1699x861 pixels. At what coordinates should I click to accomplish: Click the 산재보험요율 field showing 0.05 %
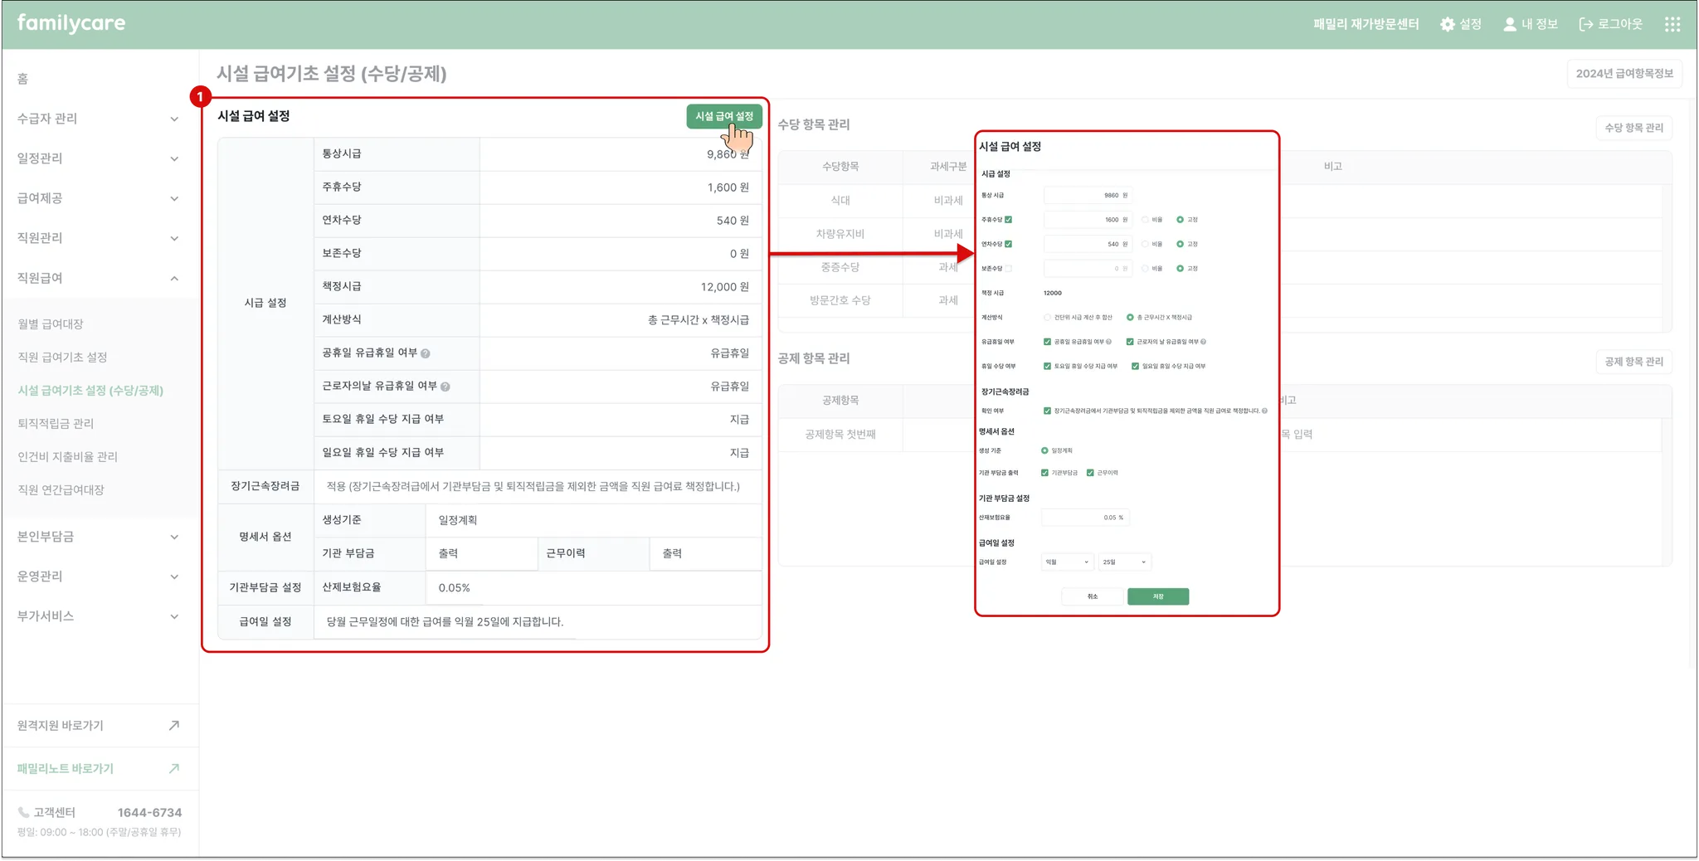point(1085,518)
